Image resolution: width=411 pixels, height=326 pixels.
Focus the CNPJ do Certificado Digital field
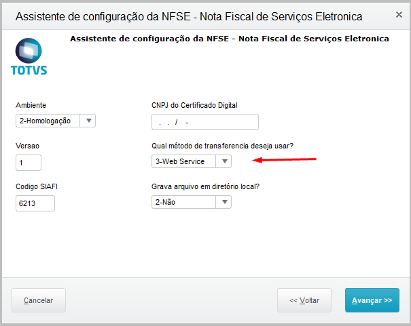[x=204, y=122]
